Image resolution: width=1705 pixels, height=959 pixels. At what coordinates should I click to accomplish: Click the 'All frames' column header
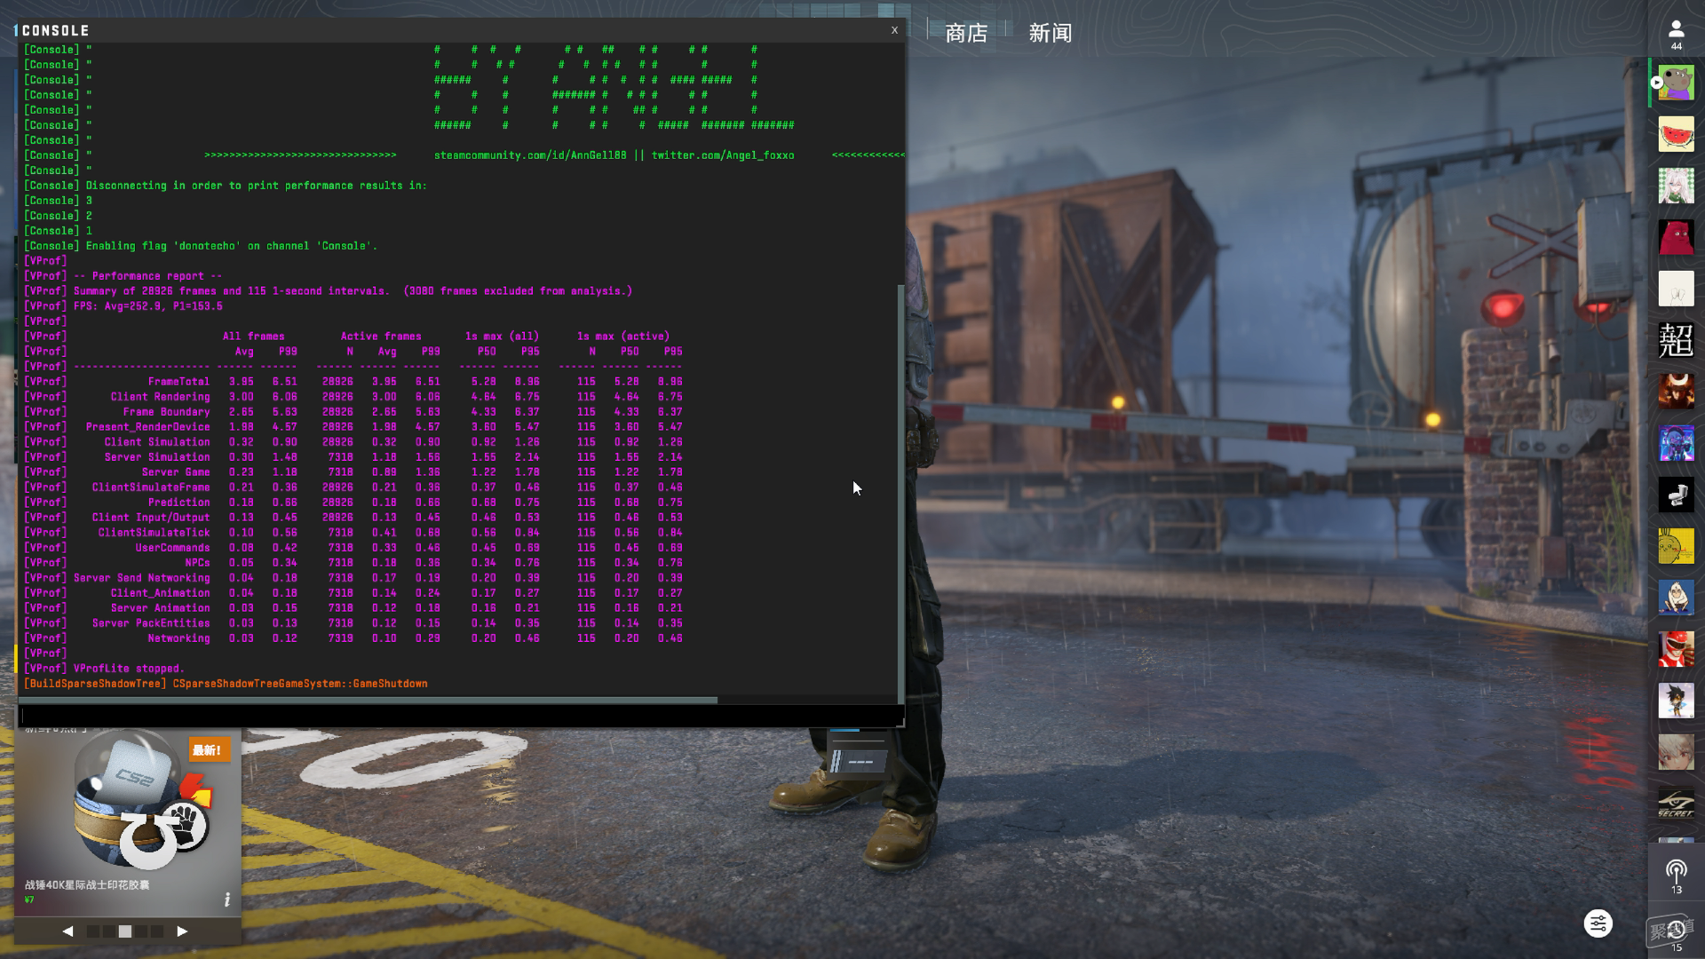pyautogui.click(x=254, y=337)
